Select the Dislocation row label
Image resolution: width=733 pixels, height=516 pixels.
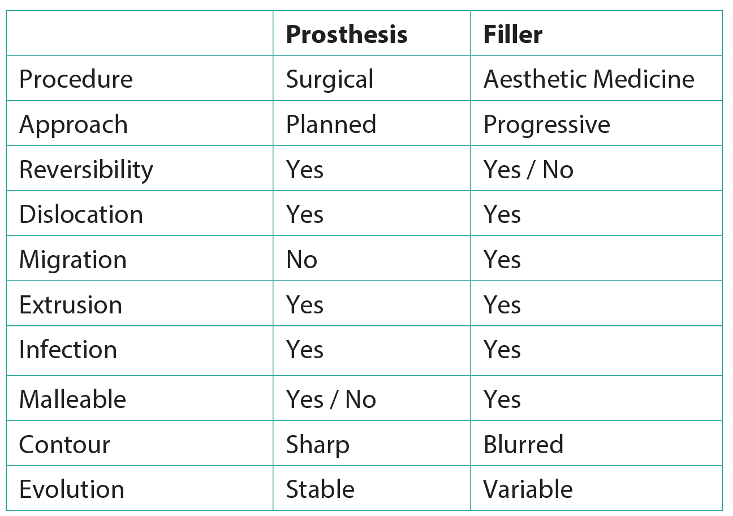click(x=81, y=214)
